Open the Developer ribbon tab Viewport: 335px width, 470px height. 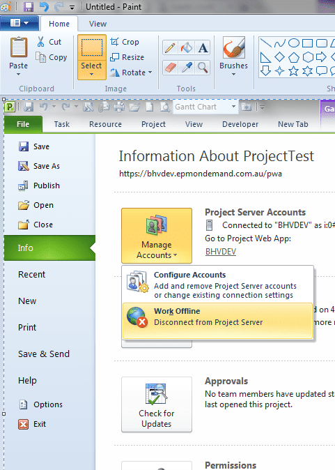click(x=240, y=124)
